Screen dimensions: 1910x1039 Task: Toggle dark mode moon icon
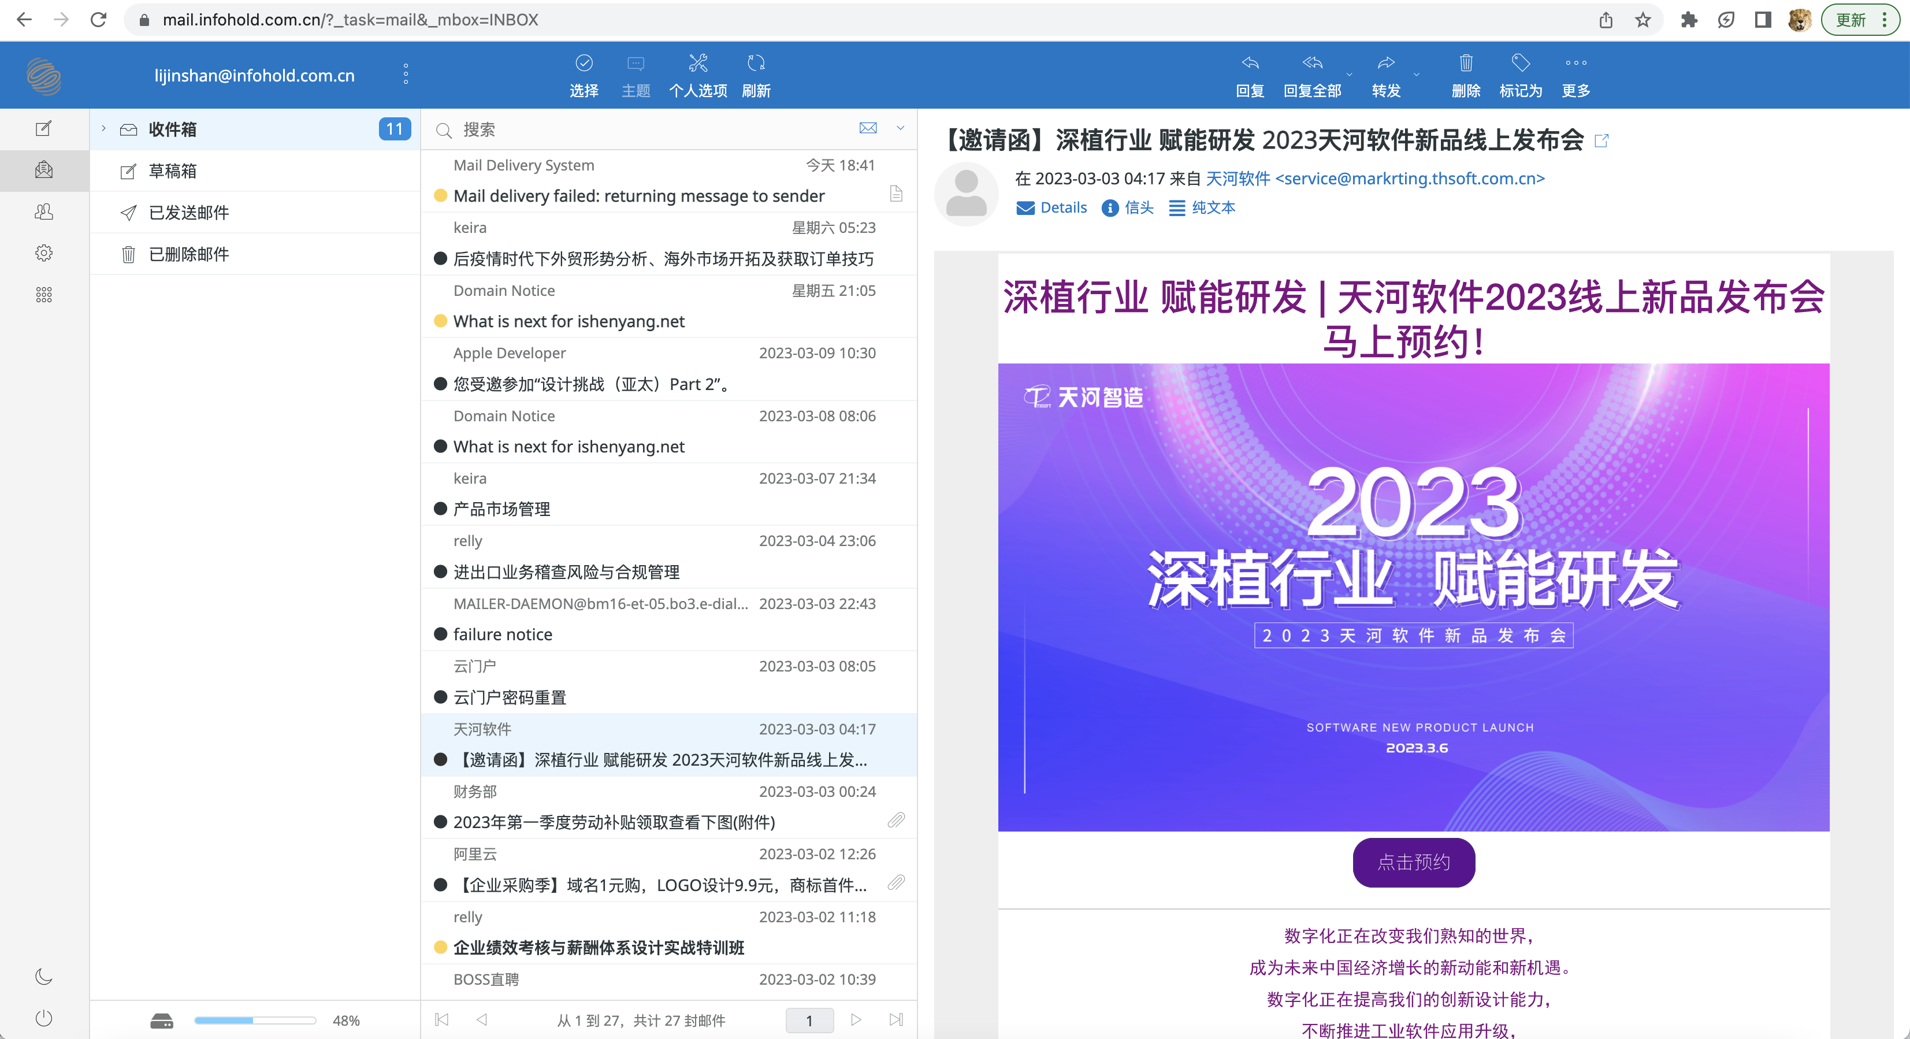44,976
